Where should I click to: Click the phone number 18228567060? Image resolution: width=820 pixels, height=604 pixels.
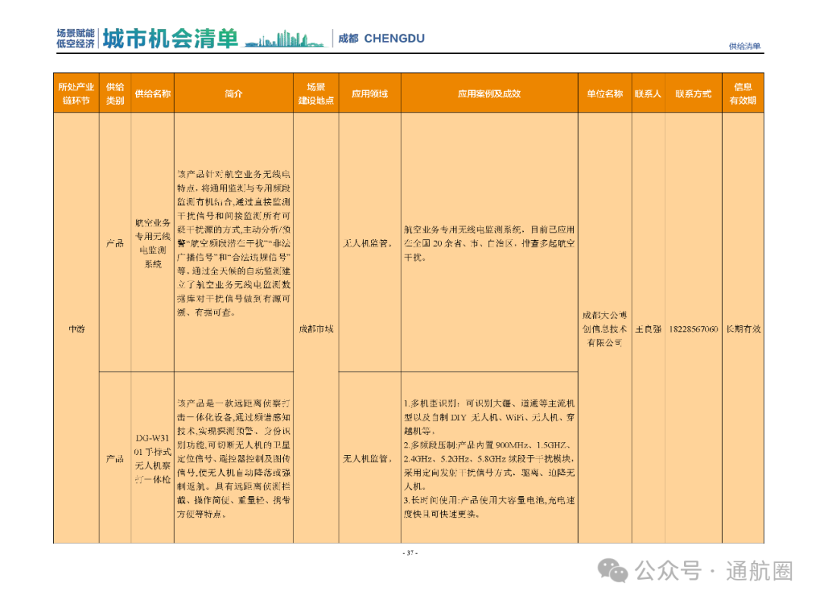click(693, 329)
